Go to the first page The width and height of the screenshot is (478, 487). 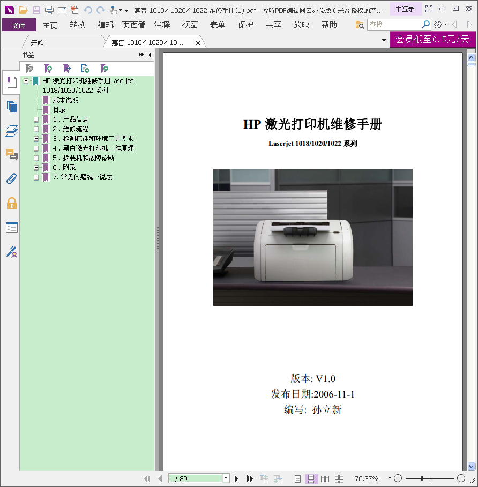click(x=147, y=478)
